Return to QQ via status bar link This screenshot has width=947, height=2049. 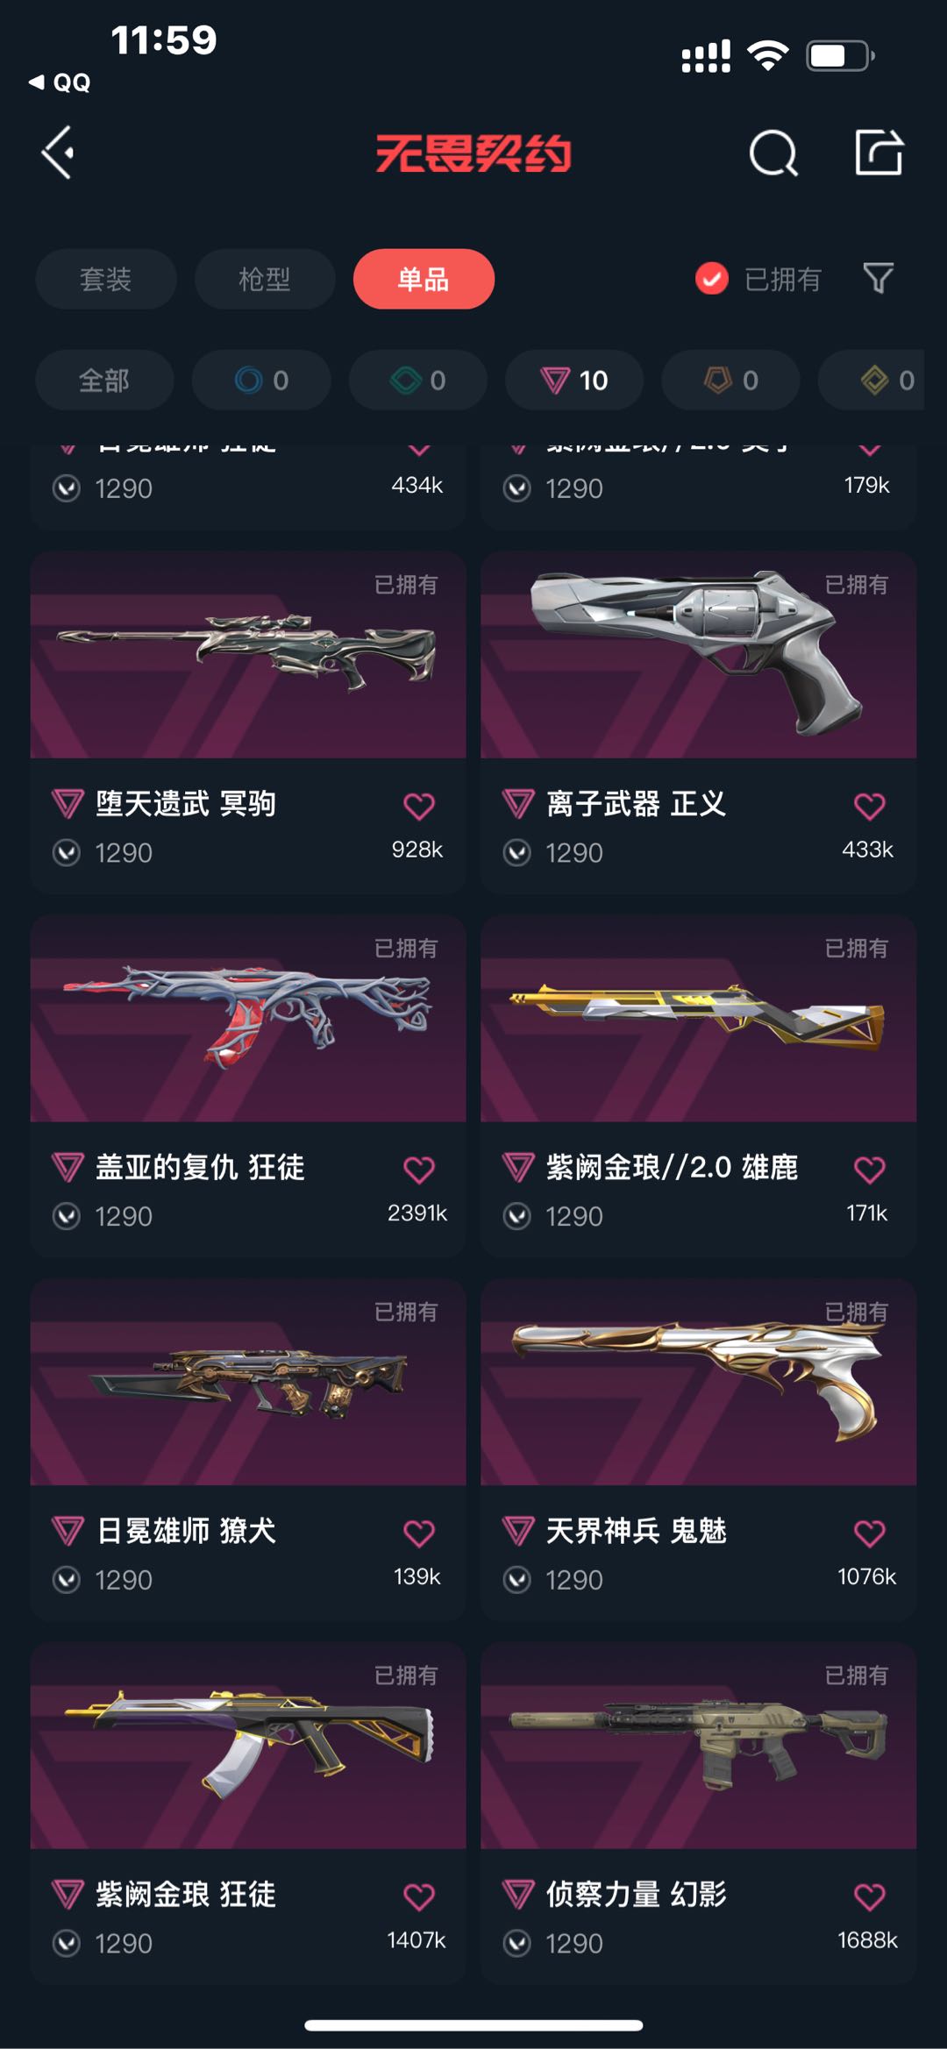click(60, 82)
